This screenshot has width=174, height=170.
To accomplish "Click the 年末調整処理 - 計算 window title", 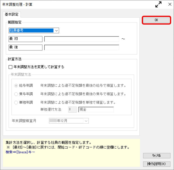I will (x=17, y=4).
